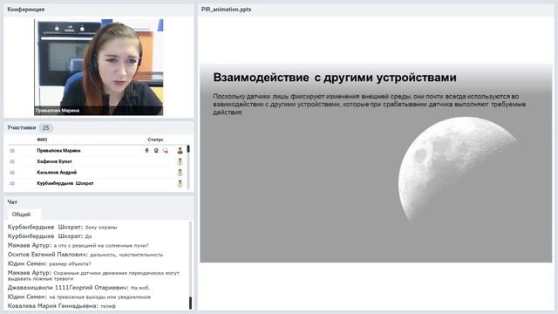Click user avatar icon for Касьянов Андрей
The width and height of the screenshot is (558, 314).
180,173
